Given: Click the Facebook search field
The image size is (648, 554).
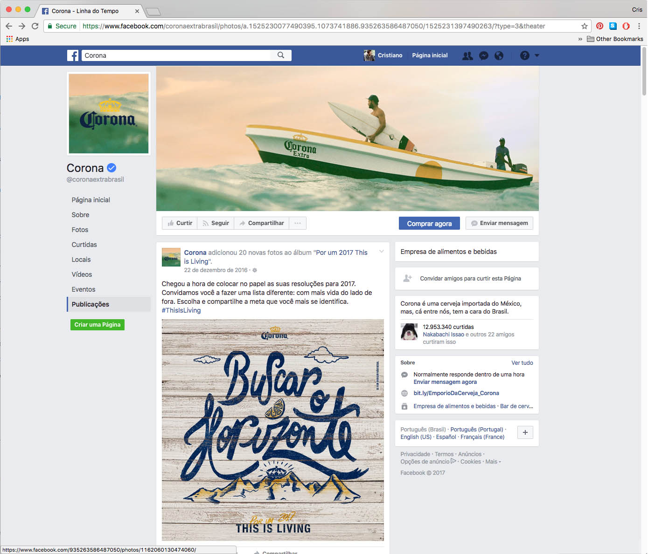Looking at the screenshot, I should 176,55.
